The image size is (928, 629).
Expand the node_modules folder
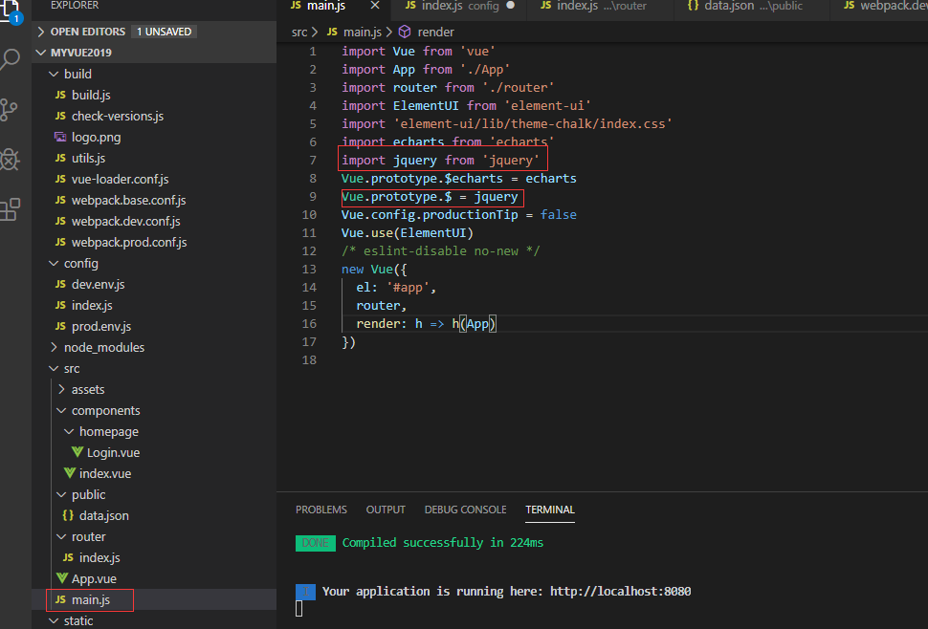click(x=103, y=347)
